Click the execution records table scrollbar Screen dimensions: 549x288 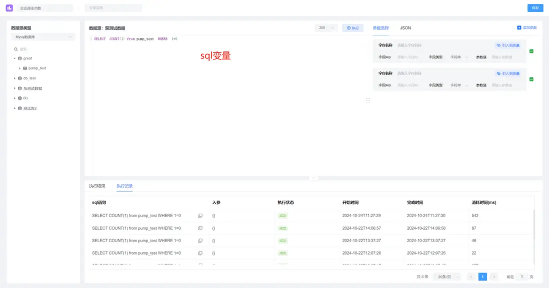534,225
